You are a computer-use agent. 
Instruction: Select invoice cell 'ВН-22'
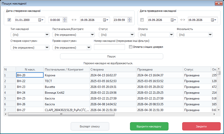coord(30,81)
